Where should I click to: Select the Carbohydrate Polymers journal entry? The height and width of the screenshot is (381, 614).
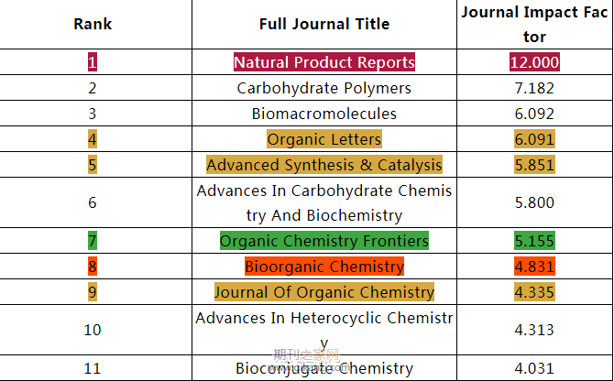point(323,89)
